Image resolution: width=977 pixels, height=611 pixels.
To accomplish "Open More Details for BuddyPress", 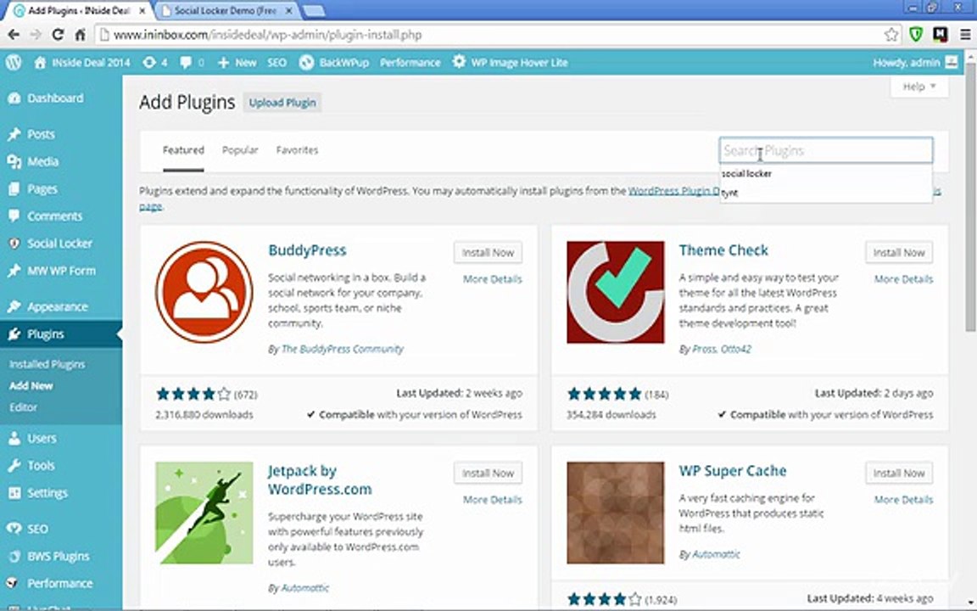I will (492, 279).
